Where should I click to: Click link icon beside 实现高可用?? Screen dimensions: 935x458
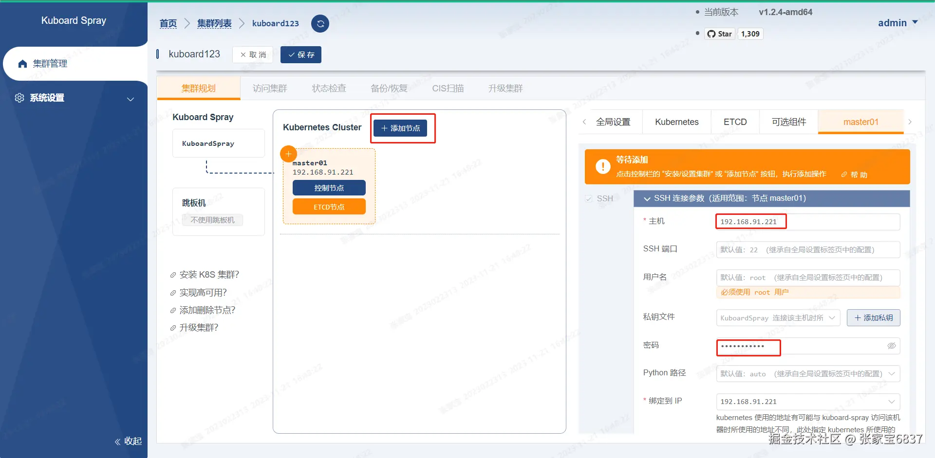tap(173, 293)
